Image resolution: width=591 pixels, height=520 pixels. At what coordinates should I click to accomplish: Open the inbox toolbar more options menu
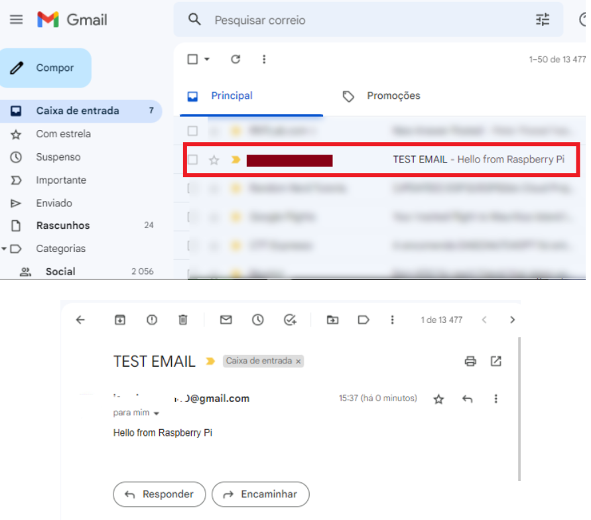tap(264, 59)
